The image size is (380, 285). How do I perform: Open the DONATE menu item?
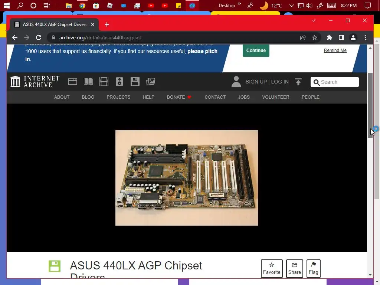(x=179, y=97)
